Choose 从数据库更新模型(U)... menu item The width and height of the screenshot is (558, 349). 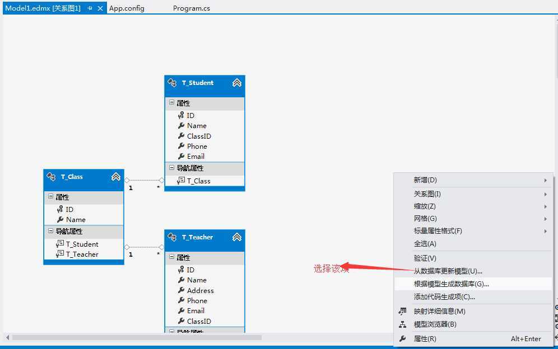pyautogui.click(x=473, y=271)
